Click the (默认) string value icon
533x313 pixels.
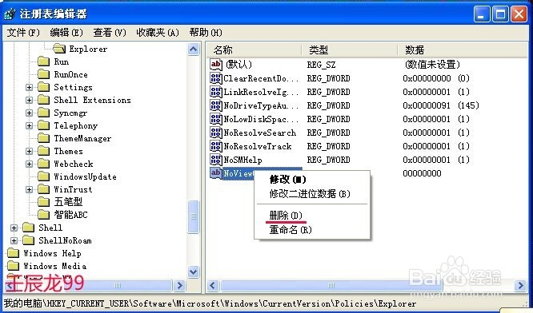(x=216, y=65)
